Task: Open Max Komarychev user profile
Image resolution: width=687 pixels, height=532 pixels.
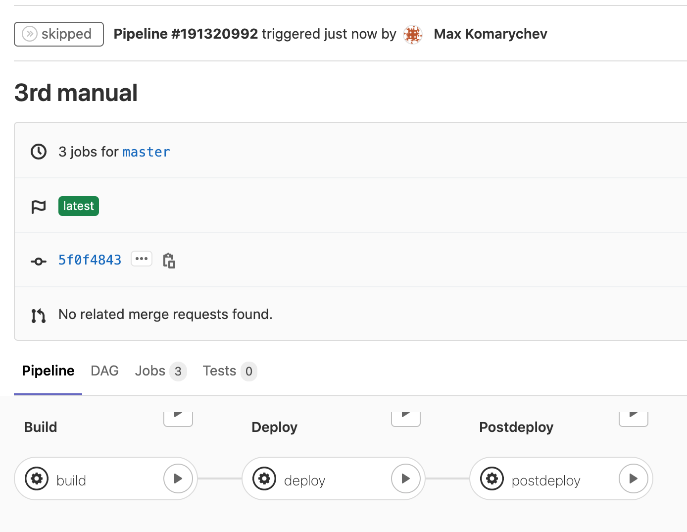Action: pos(490,34)
